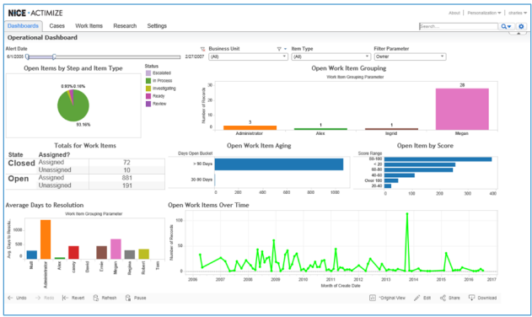This screenshot has height=317, width=532.
Task: Click the Administrator bar in Work Item Grouping
Action: tap(250, 127)
